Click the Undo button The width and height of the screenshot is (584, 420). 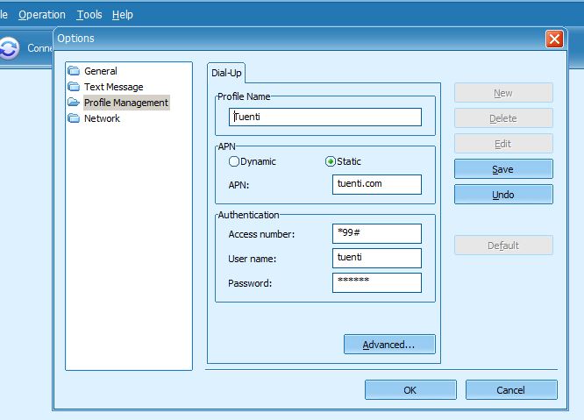click(503, 195)
